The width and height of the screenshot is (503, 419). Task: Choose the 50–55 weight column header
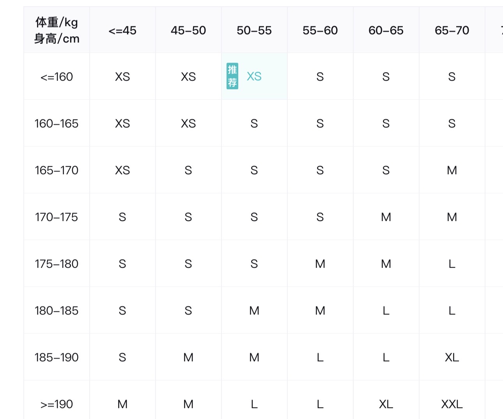point(254,30)
